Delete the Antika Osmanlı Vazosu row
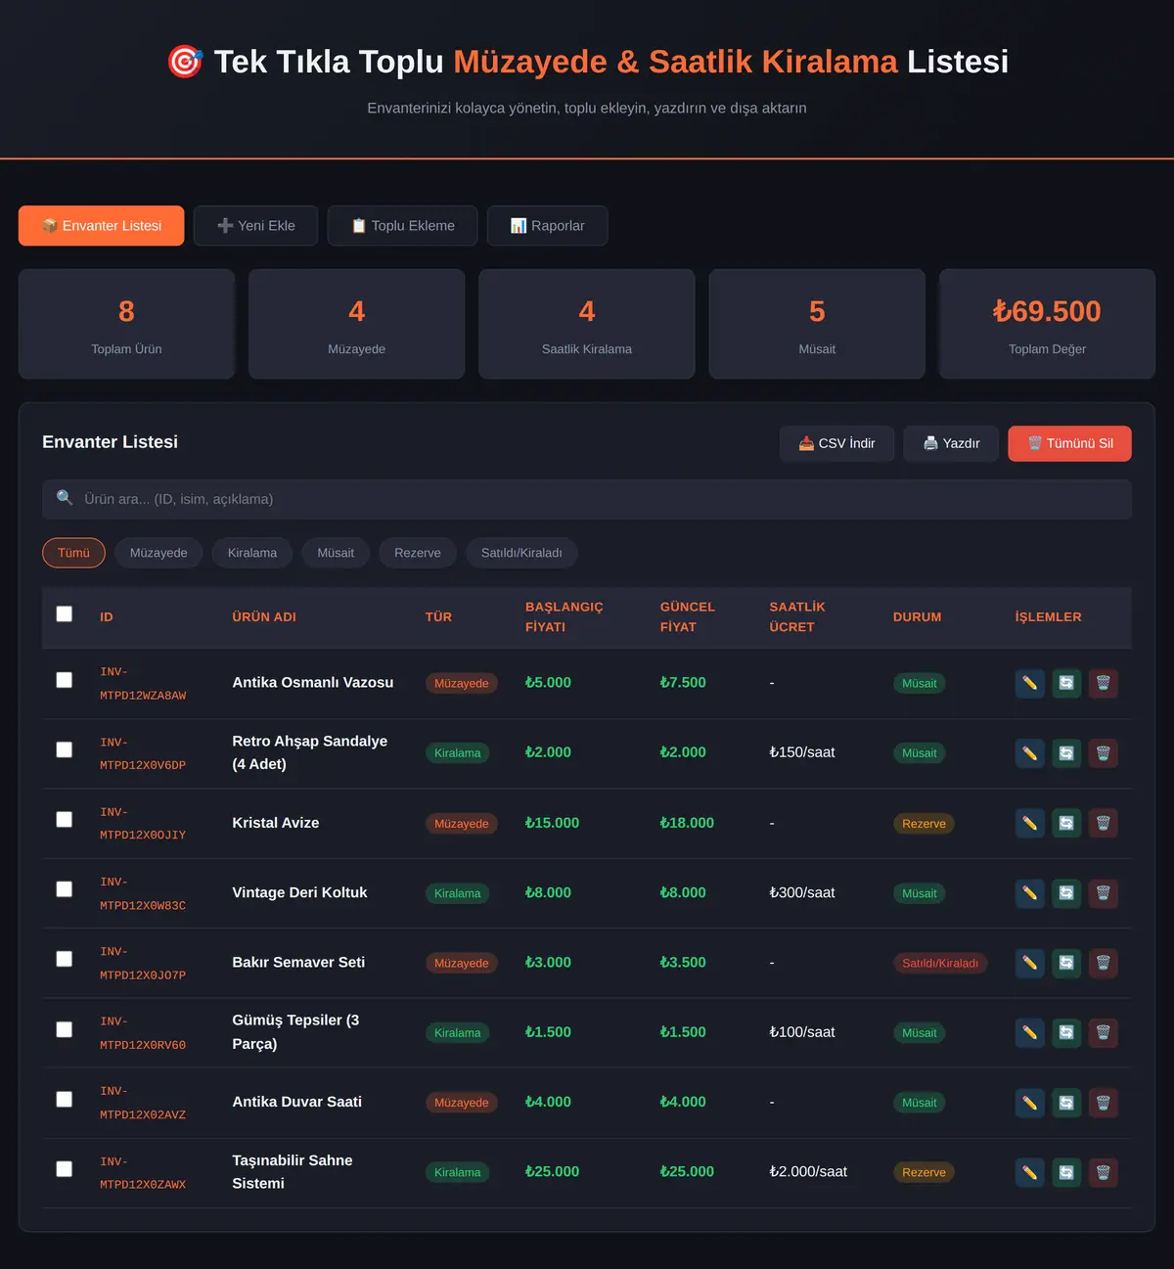 (x=1103, y=683)
